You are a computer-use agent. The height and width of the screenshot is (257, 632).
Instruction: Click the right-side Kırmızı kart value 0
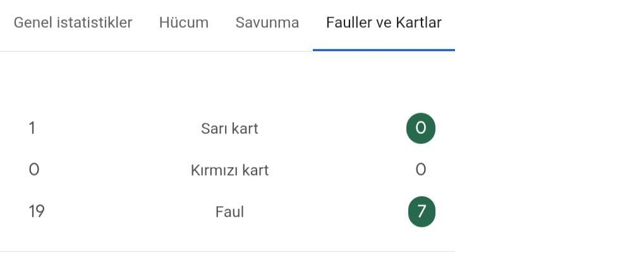point(421,170)
